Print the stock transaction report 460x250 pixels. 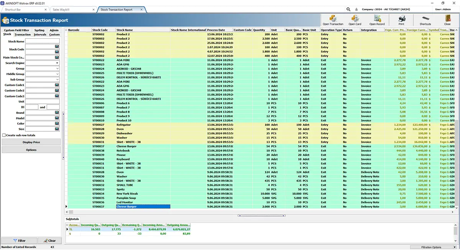point(401,20)
